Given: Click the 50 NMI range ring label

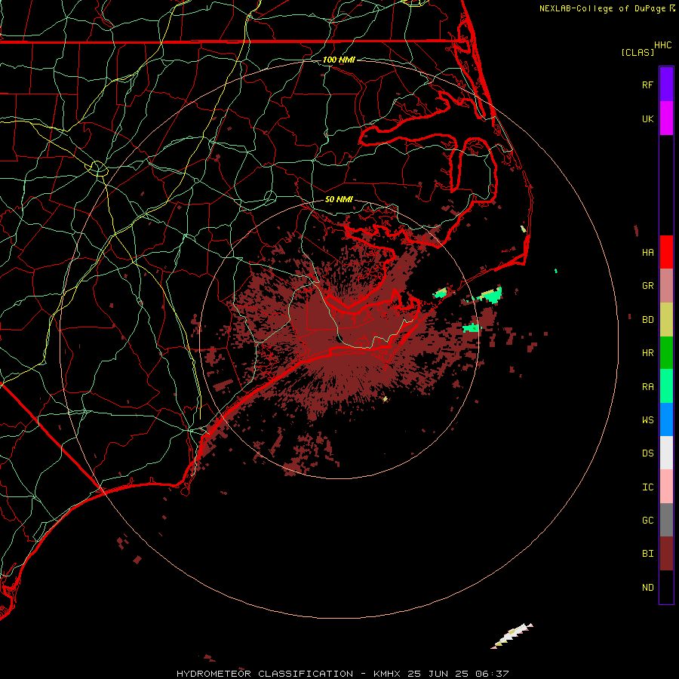Looking at the screenshot, I should pos(339,199).
